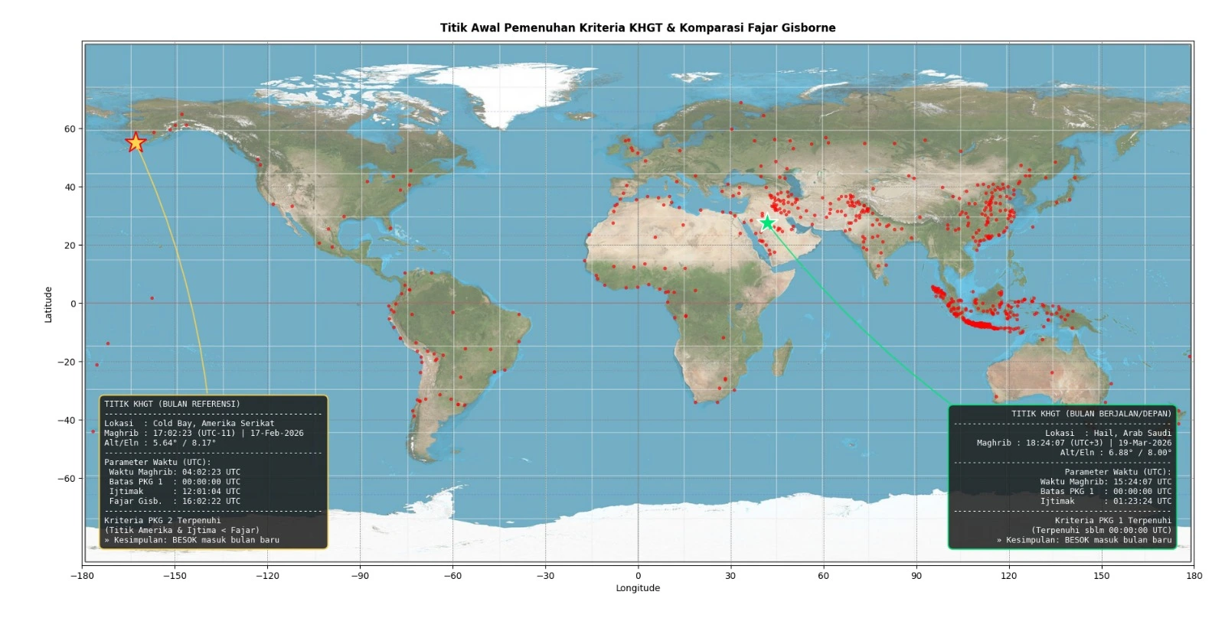Image resolution: width=1225 pixels, height=621 pixels.
Task: Click 'TITIK KHGT (BULAN BERJALAN/DEPAN)' heading
Action: coord(1092,414)
